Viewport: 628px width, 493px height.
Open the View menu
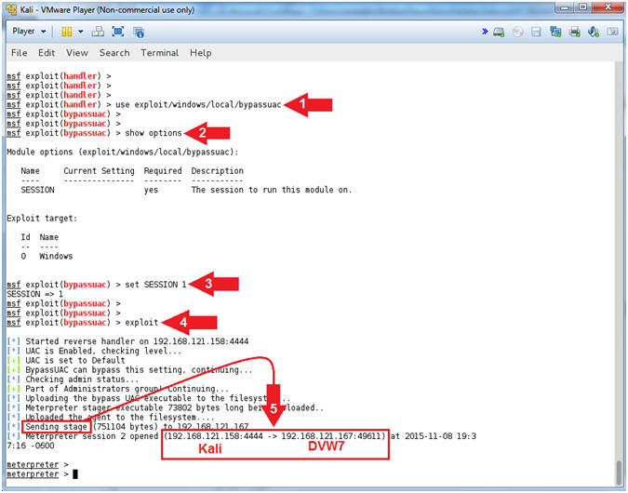pyautogui.click(x=77, y=53)
